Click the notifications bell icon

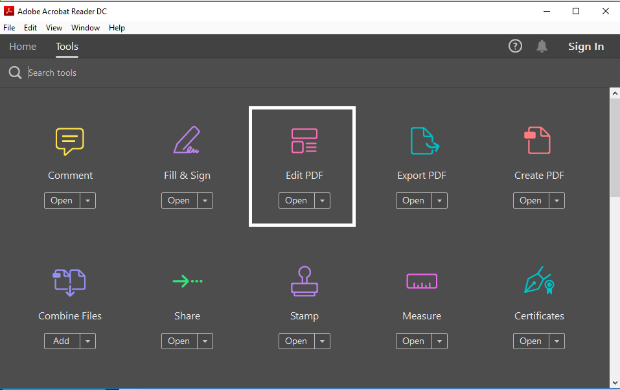(x=542, y=46)
